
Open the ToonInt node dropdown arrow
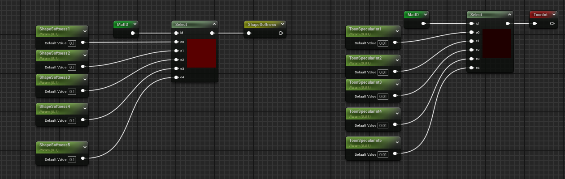(x=554, y=15)
